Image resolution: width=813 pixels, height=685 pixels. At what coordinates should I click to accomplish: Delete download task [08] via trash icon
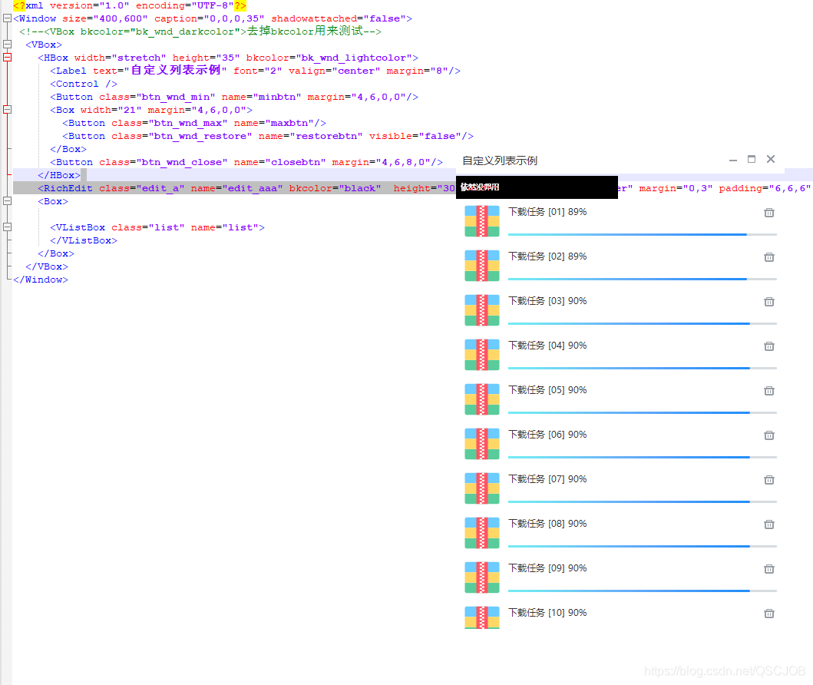pyautogui.click(x=769, y=525)
